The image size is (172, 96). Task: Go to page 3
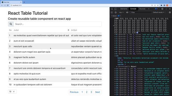(x=91, y=92)
